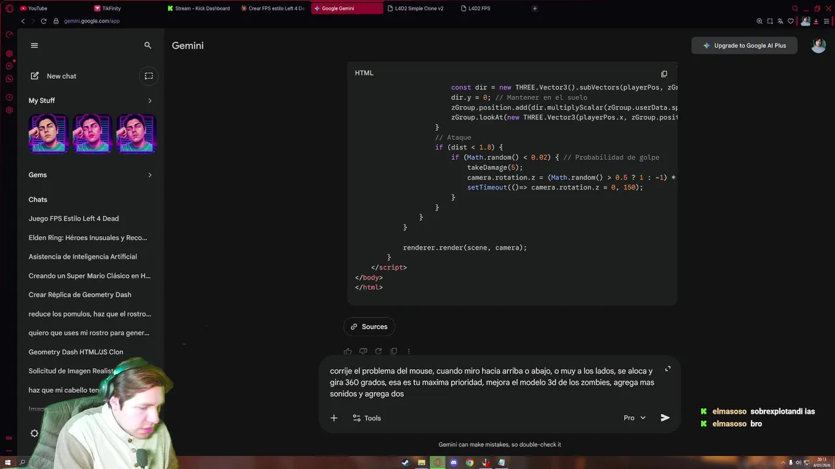Open chat Asistencia de Inteligencia Artificial
The height and width of the screenshot is (469, 835).
point(83,257)
